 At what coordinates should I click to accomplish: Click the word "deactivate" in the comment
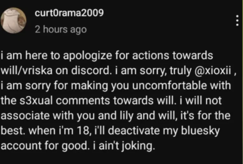[x=134, y=130]
